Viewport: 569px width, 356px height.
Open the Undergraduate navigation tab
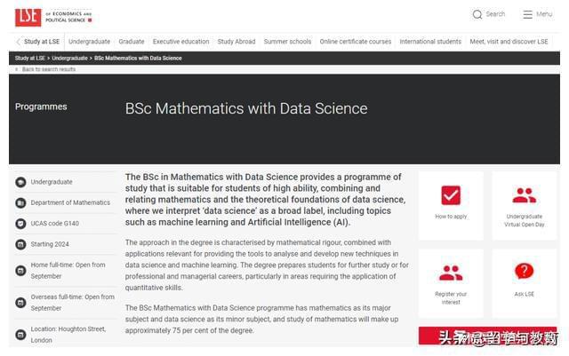[x=89, y=42]
